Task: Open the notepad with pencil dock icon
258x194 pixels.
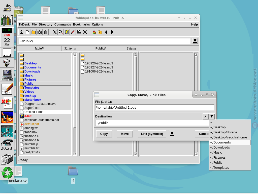Action: pyautogui.click(x=7, y=89)
